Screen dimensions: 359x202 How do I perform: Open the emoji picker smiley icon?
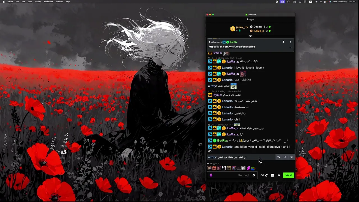pos(254,175)
